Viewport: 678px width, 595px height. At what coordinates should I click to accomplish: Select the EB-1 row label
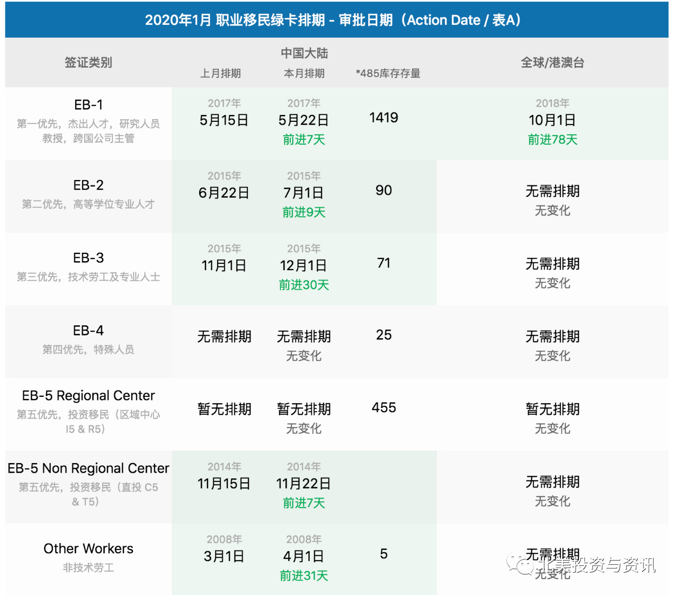point(88,105)
